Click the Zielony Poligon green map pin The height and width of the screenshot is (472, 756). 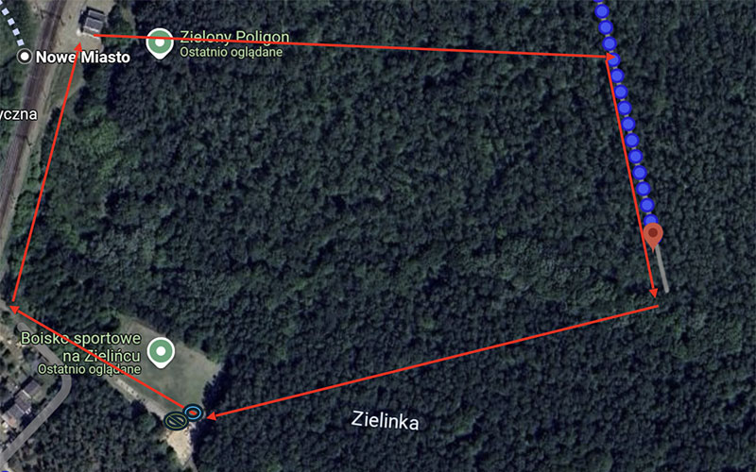coord(160,43)
